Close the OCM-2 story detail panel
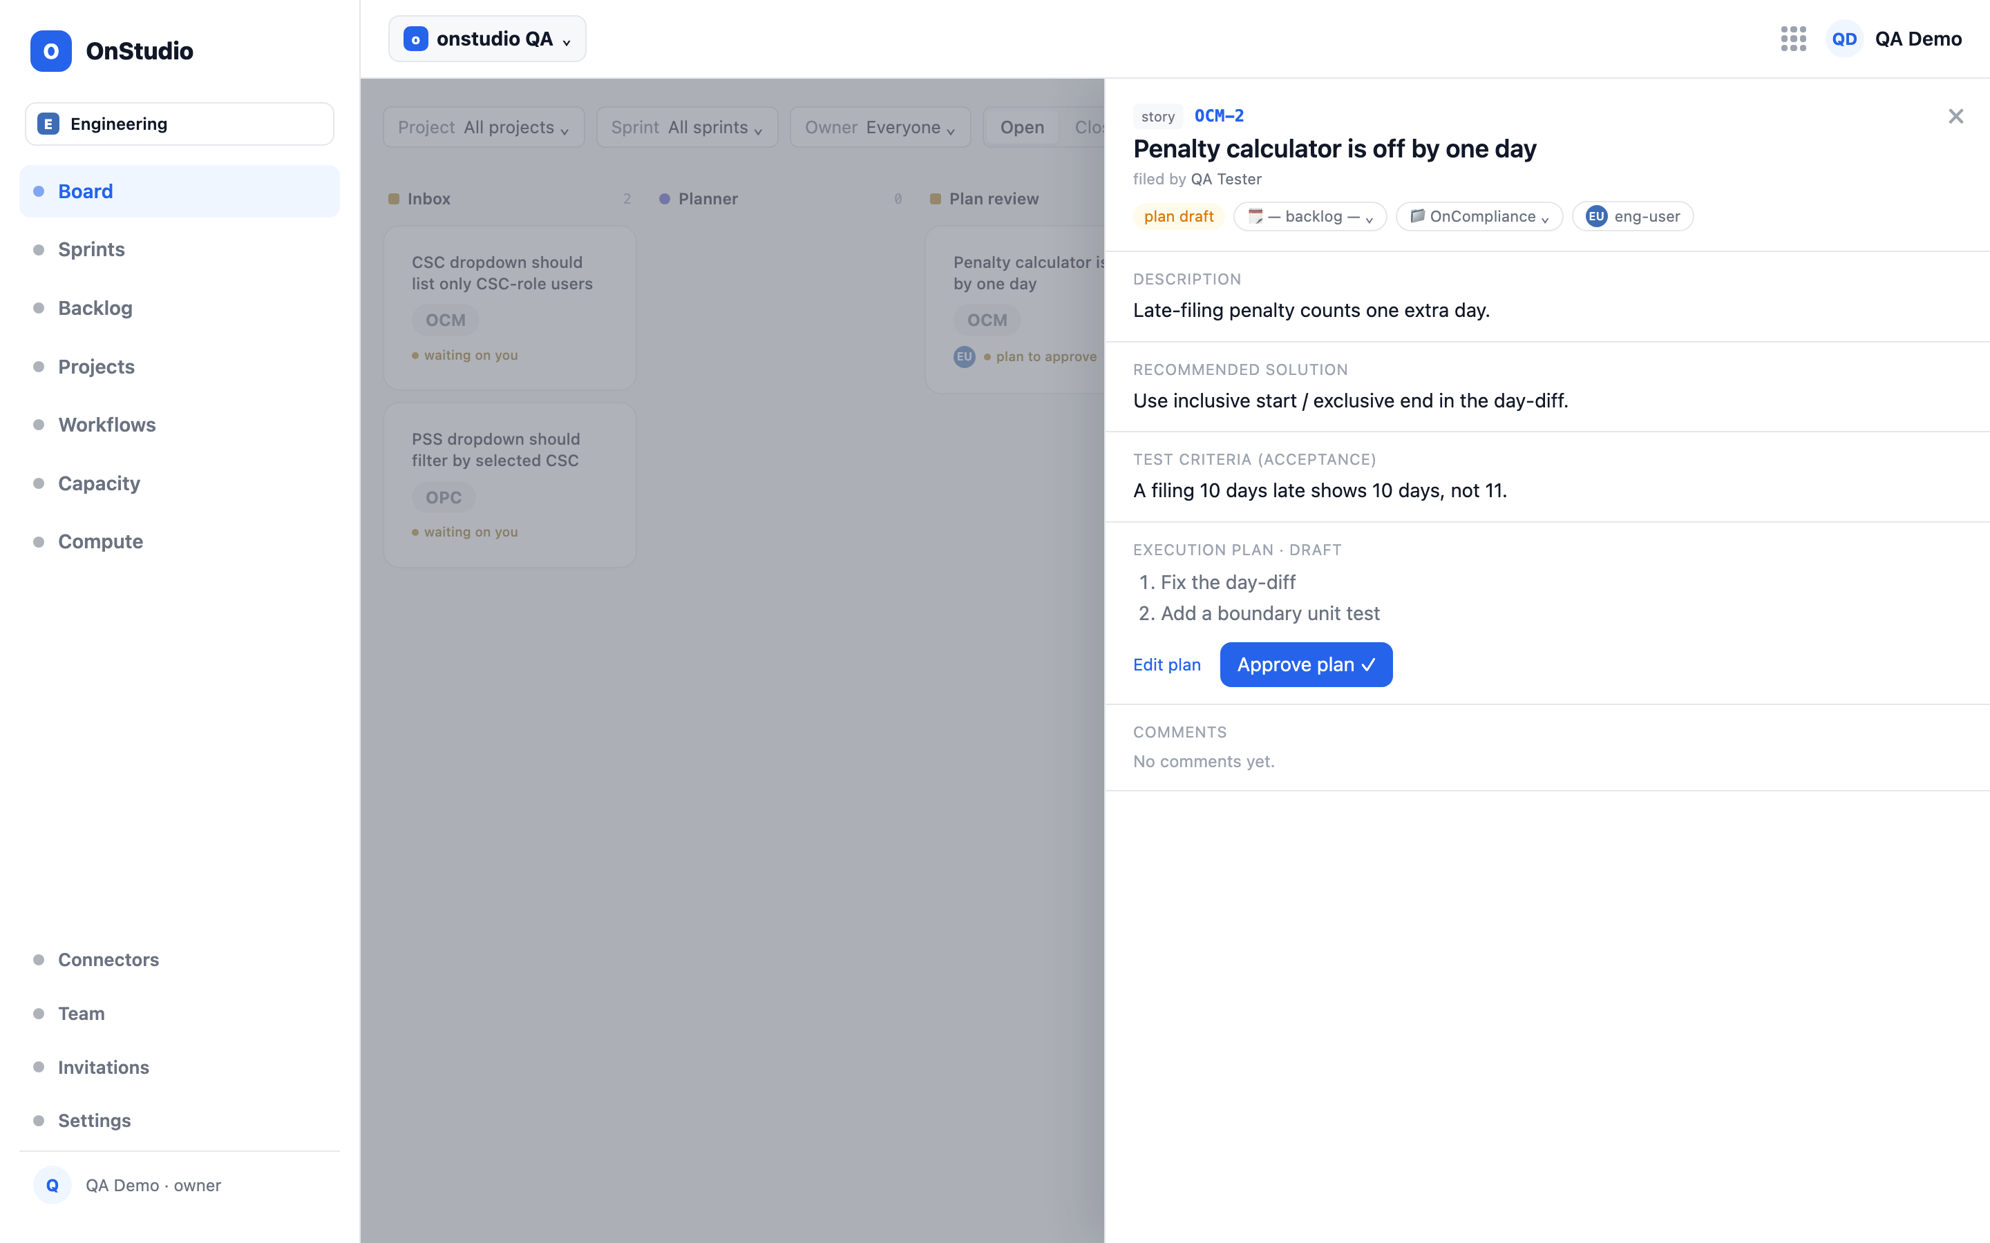The height and width of the screenshot is (1243, 1990). tap(1955, 117)
